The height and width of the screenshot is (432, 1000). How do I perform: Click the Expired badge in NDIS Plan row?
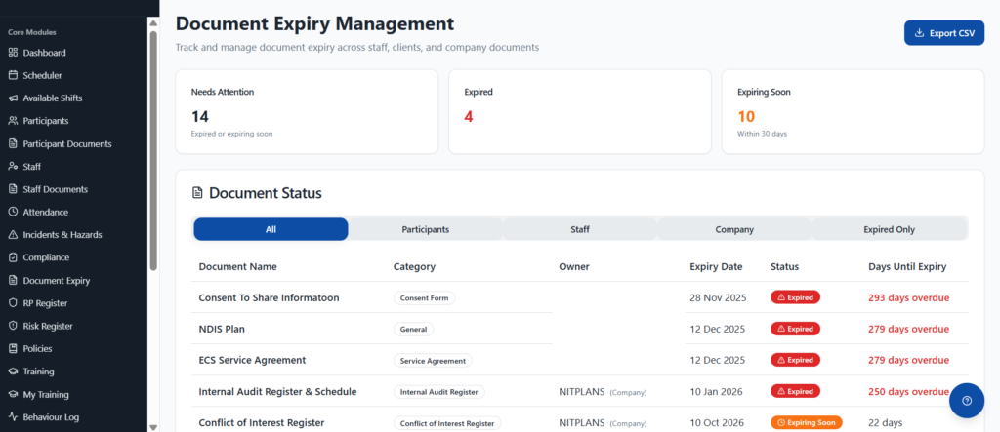(x=795, y=329)
